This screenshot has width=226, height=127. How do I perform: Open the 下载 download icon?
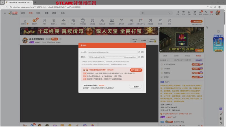pyautogui.click(x=189, y=13)
